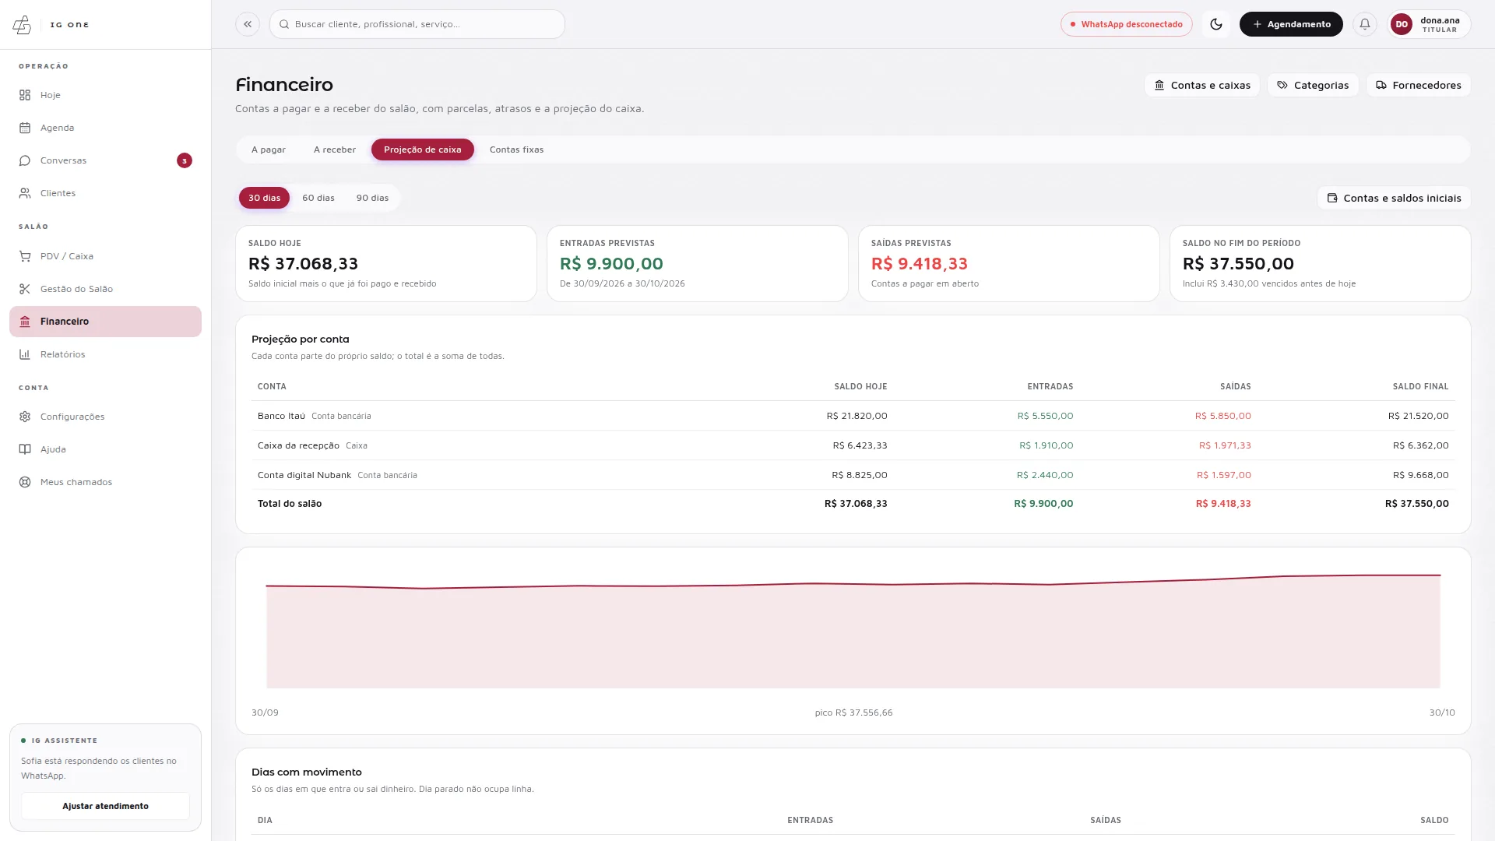
Task: Select the 60 dias period
Action: pyautogui.click(x=318, y=198)
